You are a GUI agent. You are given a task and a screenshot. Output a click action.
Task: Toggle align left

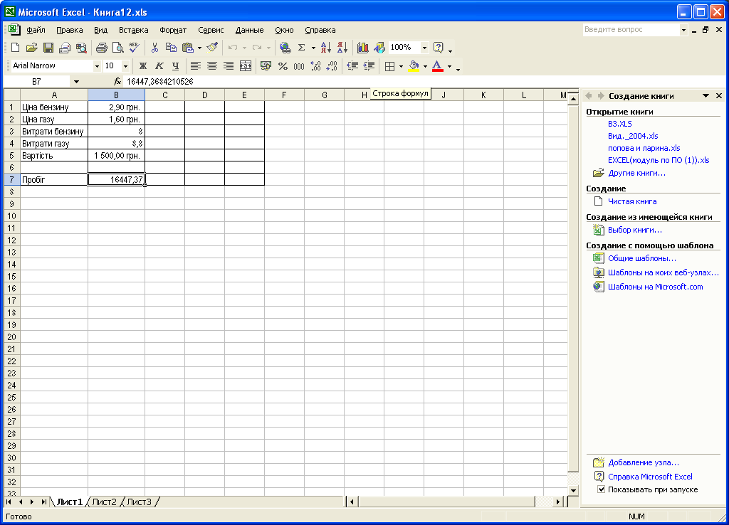(196, 66)
